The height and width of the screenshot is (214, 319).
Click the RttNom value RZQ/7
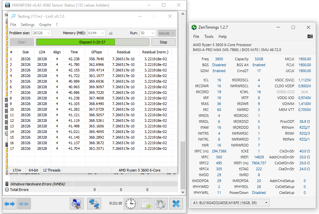pyautogui.click(x=305, y=127)
